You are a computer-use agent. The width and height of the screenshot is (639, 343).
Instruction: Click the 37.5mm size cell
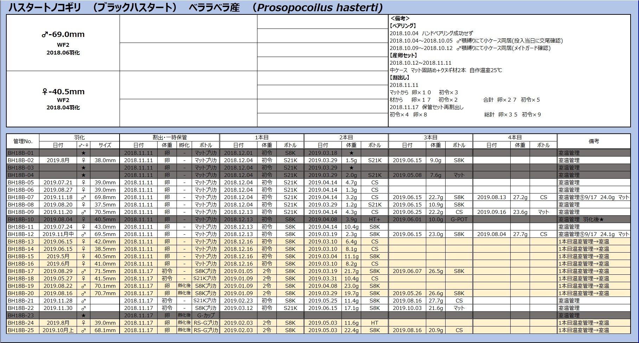click(105, 204)
